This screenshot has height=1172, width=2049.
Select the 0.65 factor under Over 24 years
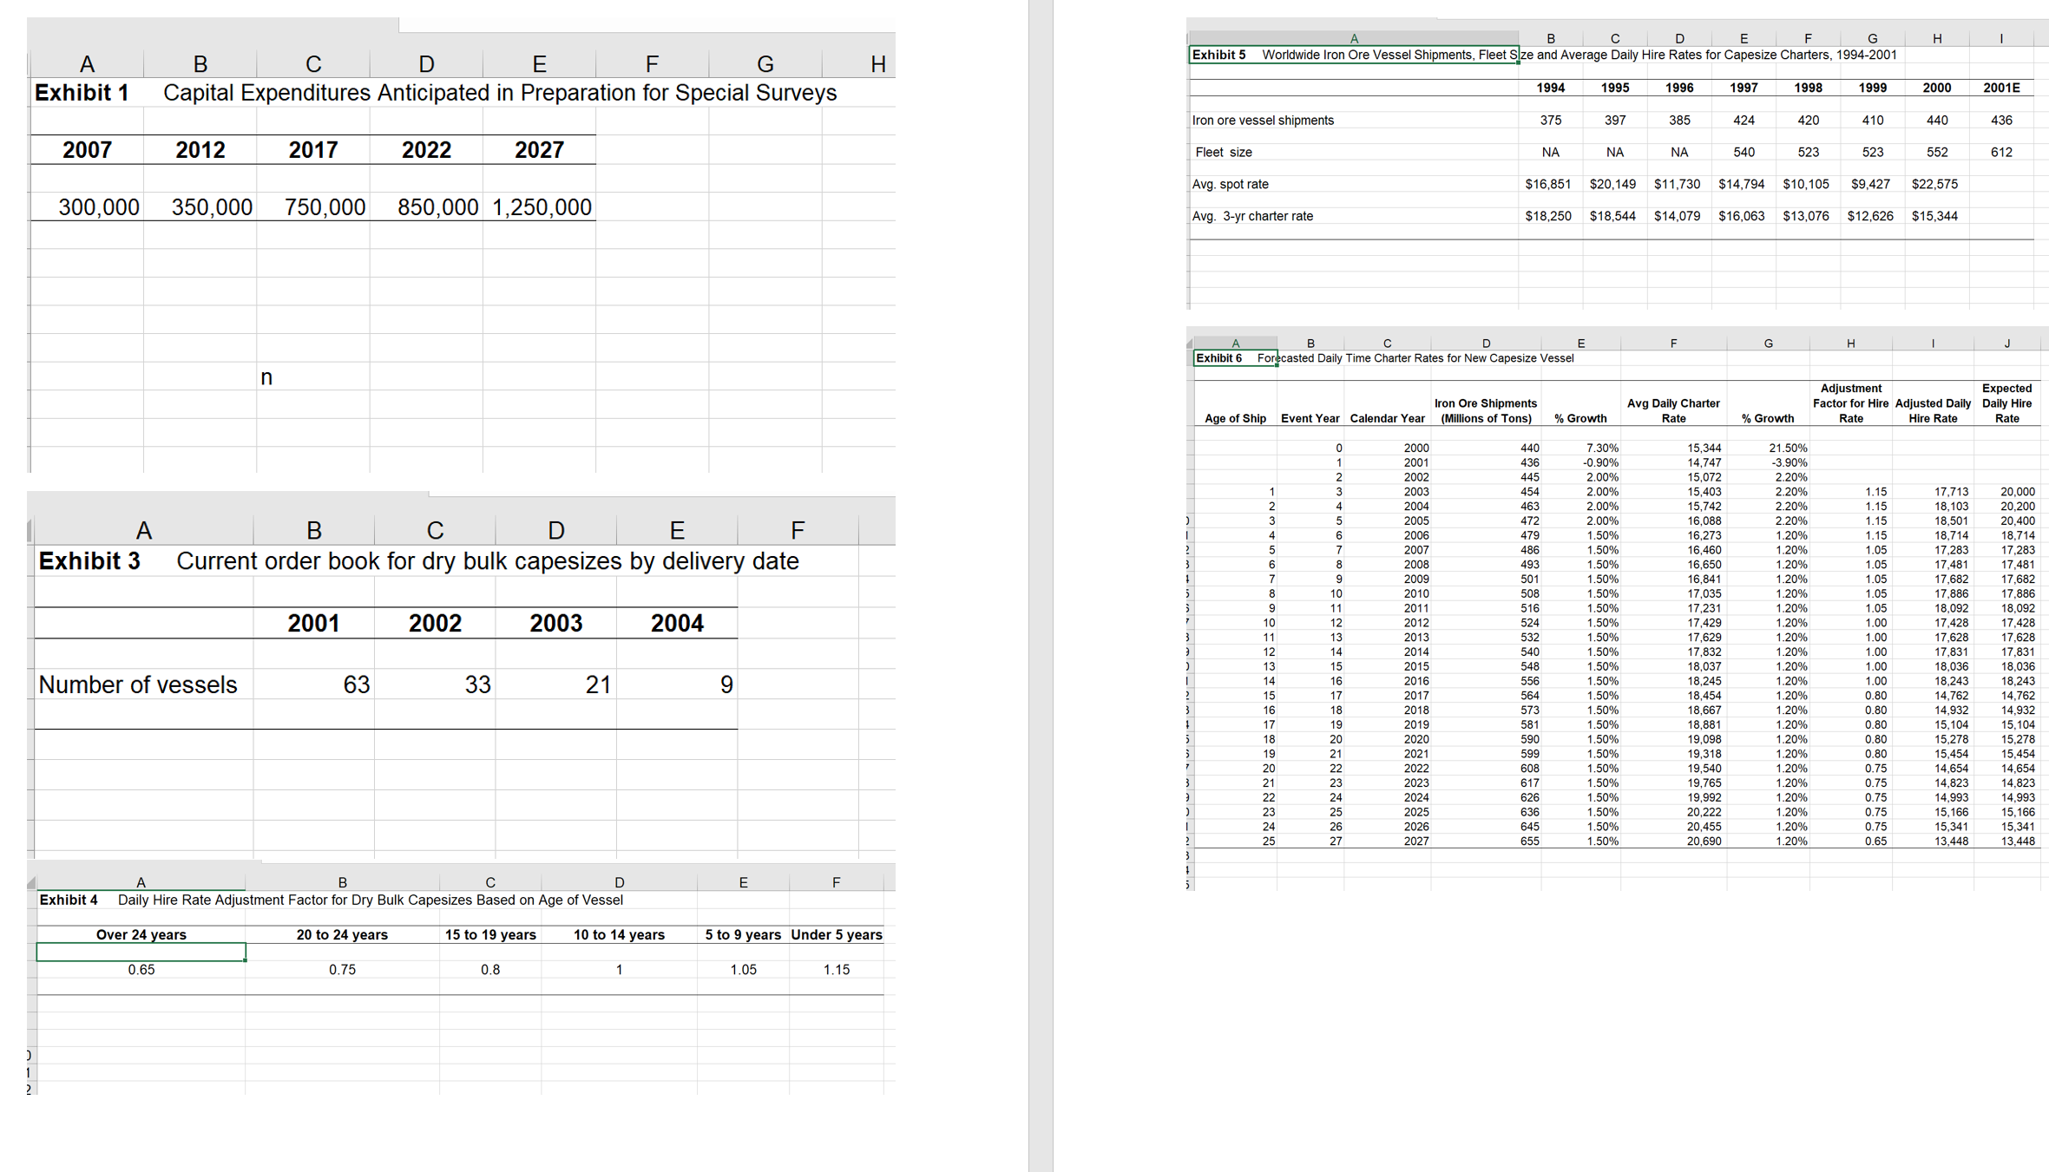(x=141, y=970)
